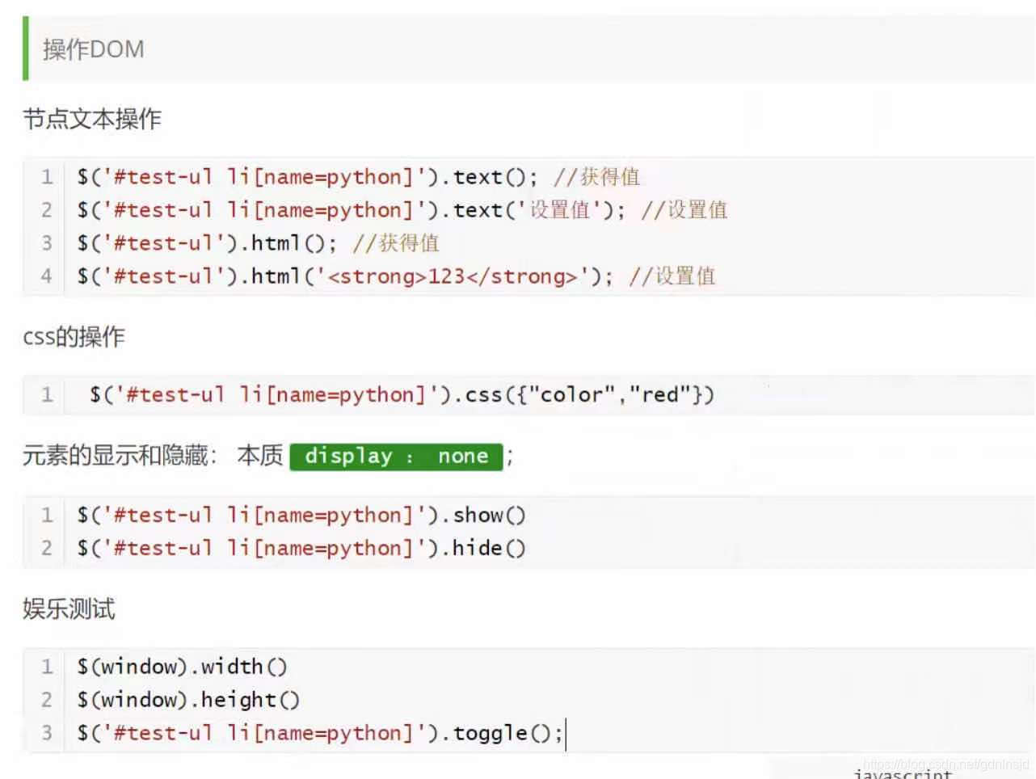This screenshot has height=779, width=1036.
Task: Click the code line ending with .toggle();
Action: point(320,733)
